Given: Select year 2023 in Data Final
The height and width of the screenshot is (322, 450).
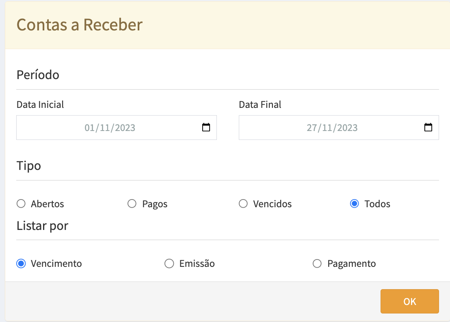Looking at the screenshot, I should click(347, 128).
